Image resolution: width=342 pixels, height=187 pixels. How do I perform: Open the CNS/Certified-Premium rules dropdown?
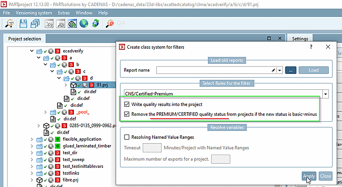pos(326,94)
